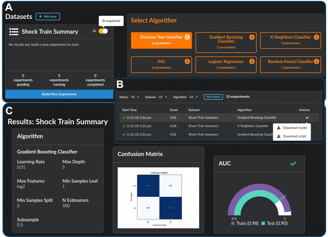Click info icon on Logistic Regression card

click(252, 61)
